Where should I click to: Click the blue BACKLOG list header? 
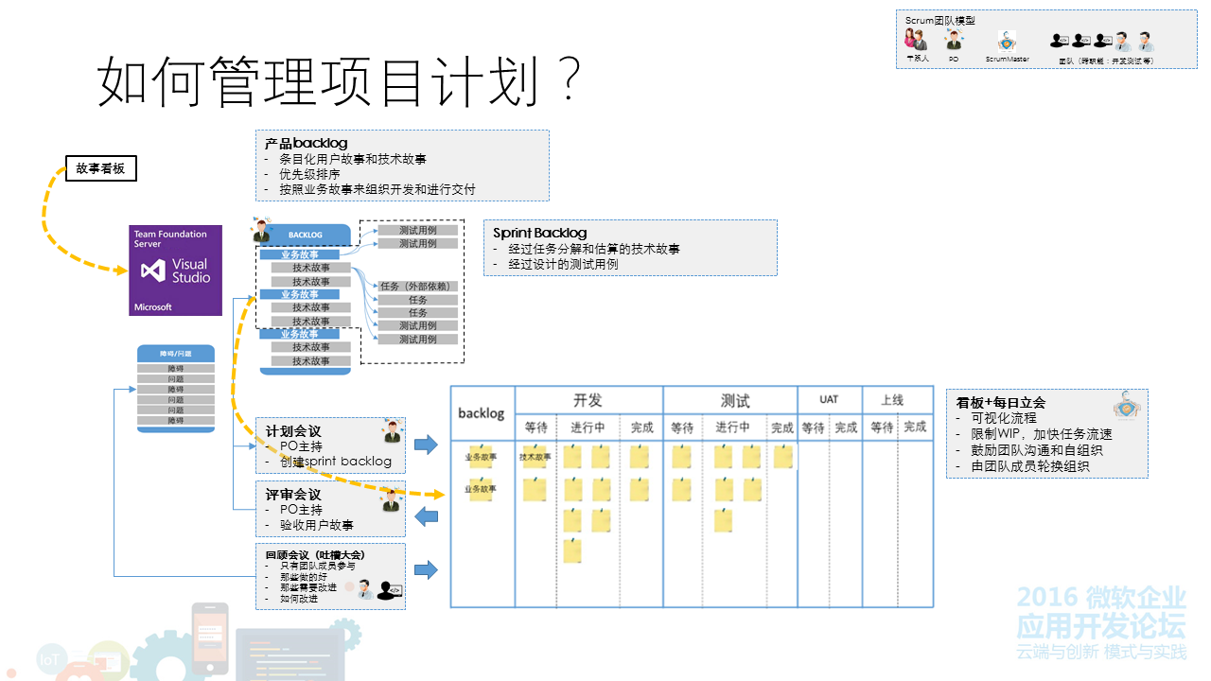click(x=306, y=235)
